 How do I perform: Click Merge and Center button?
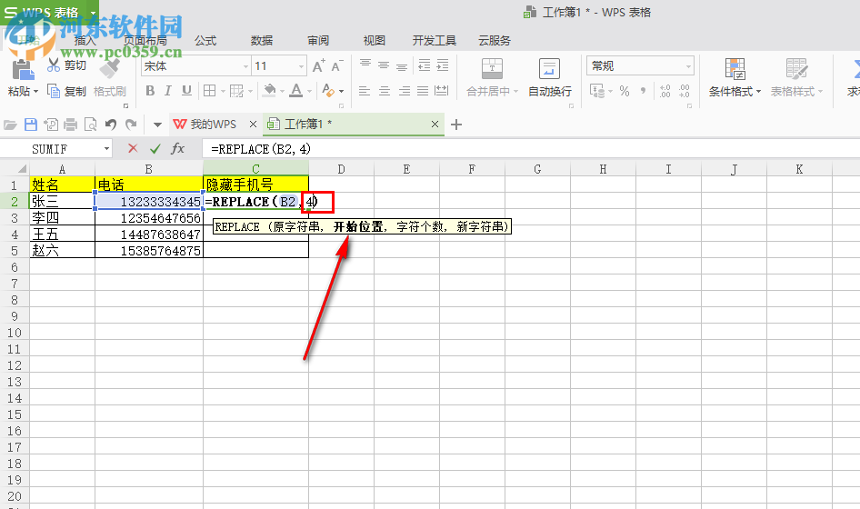pyautogui.click(x=492, y=78)
